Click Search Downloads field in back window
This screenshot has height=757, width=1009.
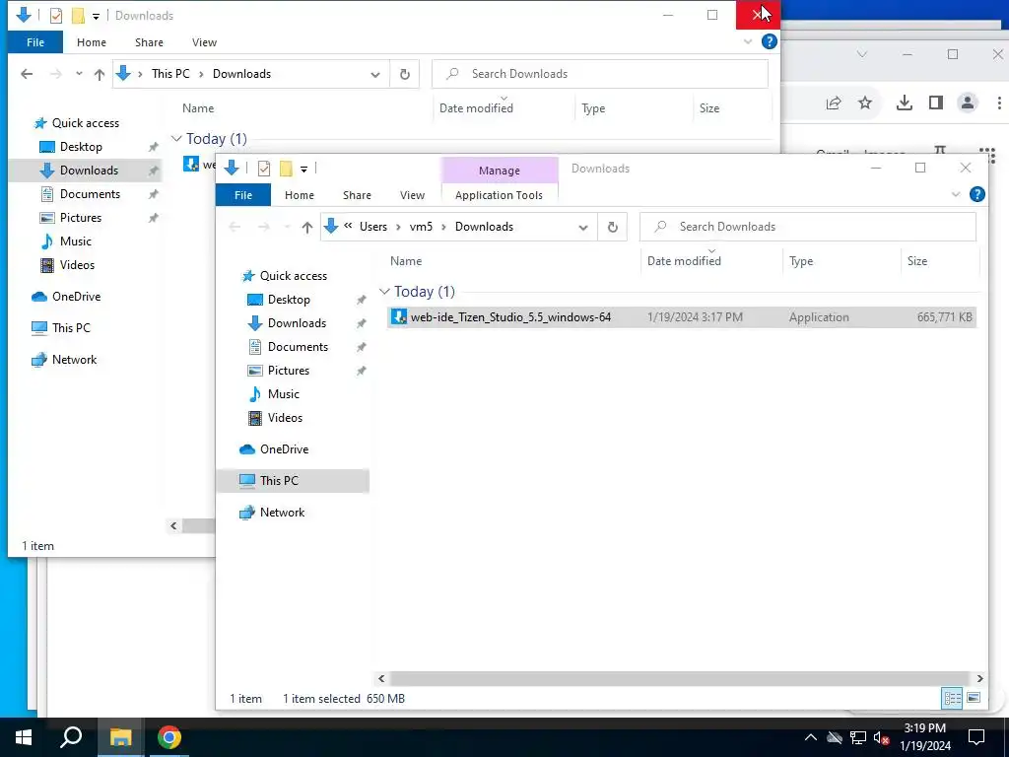600,74
